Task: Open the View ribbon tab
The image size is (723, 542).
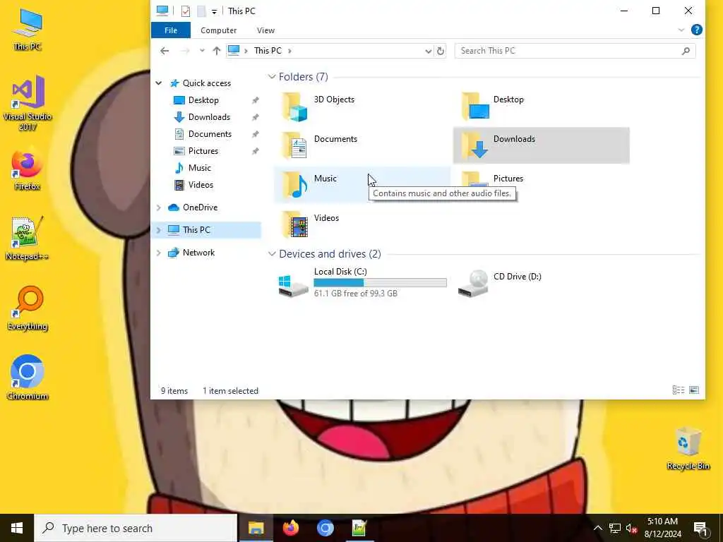Action: click(265, 30)
